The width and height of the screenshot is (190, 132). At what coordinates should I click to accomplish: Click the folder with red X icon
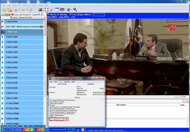click(x=10, y=10)
